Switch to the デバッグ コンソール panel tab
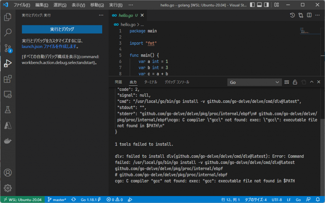The width and height of the screenshot is (325, 203). (x=177, y=82)
